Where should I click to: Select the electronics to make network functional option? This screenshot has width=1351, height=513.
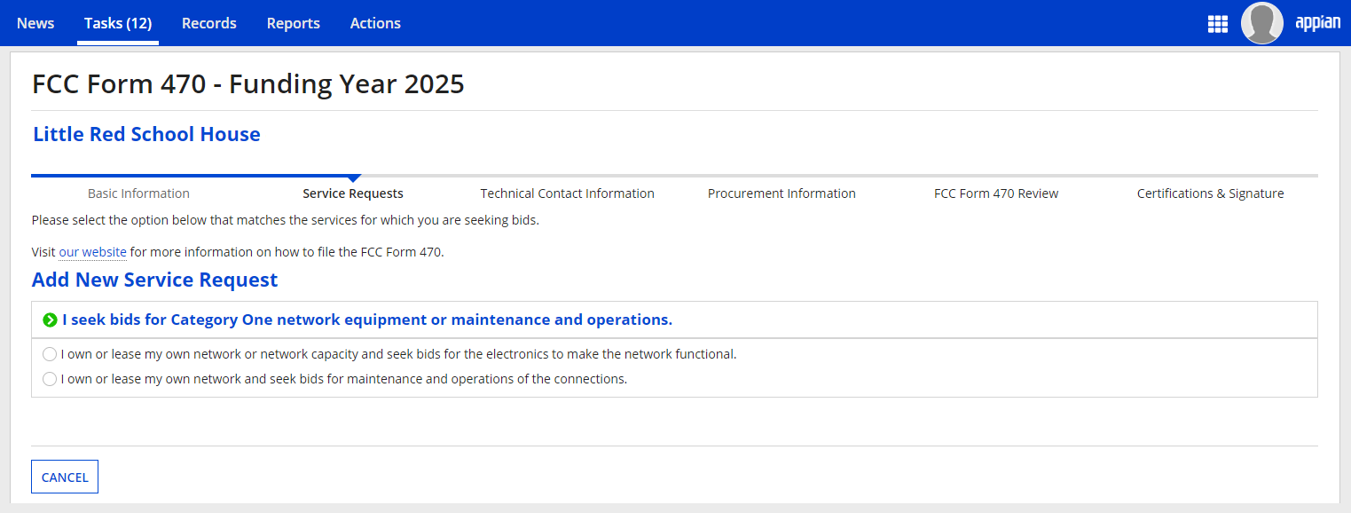[50, 354]
